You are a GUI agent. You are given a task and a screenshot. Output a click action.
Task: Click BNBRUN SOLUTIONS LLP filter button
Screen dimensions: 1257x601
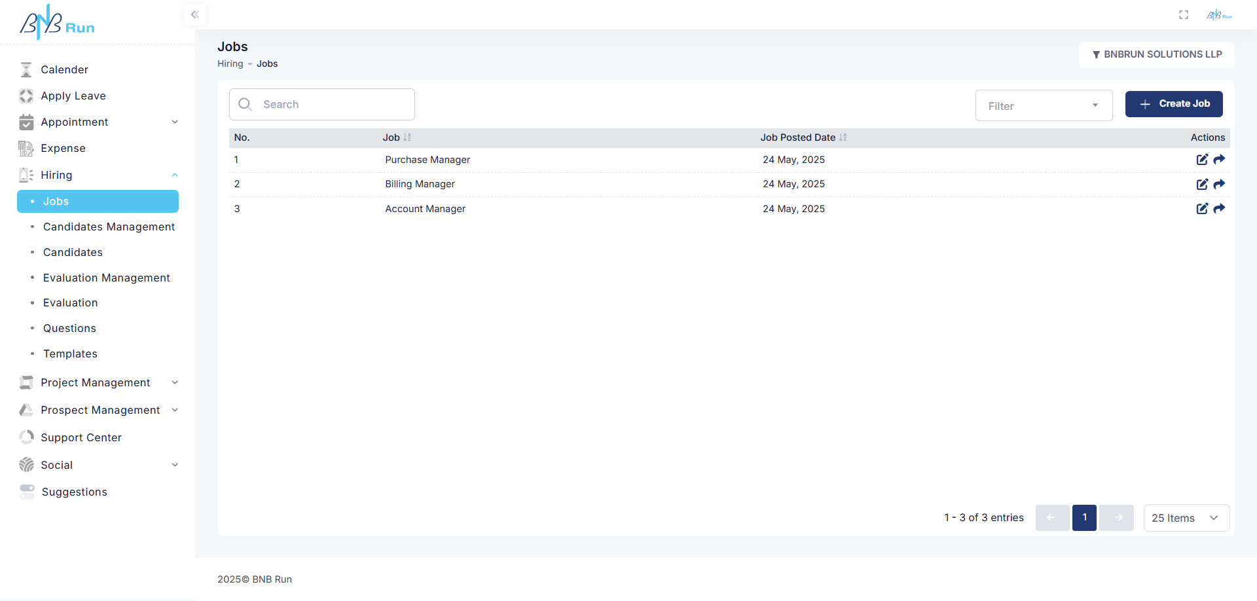(x=1156, y=54)
